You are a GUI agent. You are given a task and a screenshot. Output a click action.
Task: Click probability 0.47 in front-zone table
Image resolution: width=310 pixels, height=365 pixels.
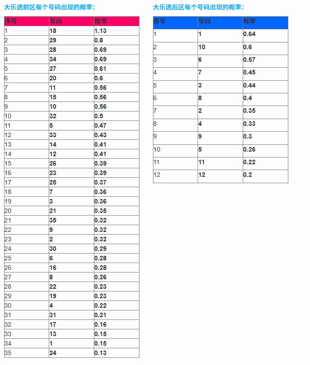[116, 125]
